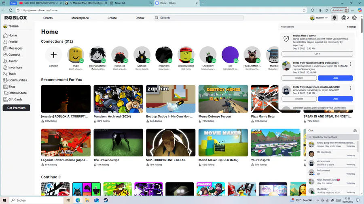Open SCP - 3008: INFINITE RETAIL thumbnail
This screenshot has width=364, height=204.
[171, 142]
